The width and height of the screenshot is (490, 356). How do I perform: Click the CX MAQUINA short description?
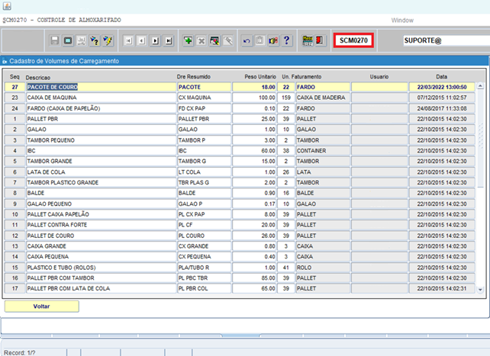coord(204,98)
